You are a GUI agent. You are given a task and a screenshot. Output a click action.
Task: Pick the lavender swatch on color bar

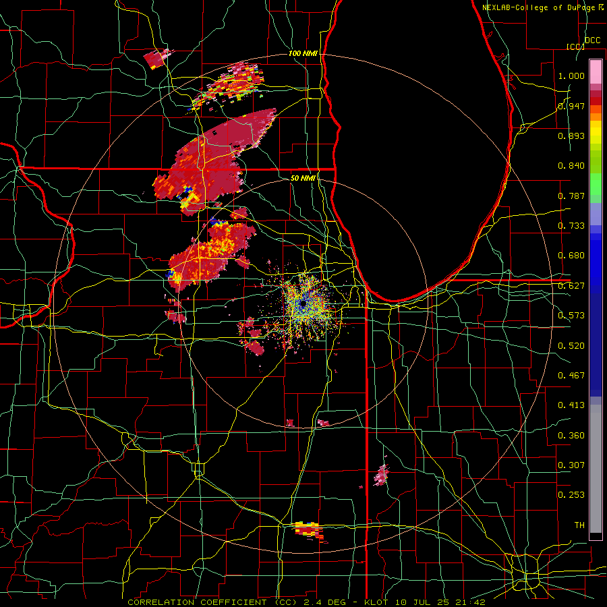596,214
